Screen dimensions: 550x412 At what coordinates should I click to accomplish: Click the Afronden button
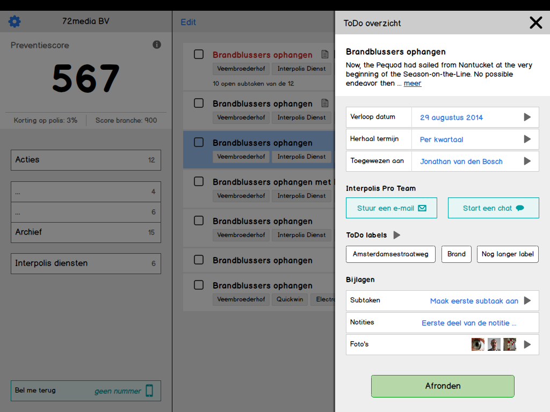[x=443, y=386]
